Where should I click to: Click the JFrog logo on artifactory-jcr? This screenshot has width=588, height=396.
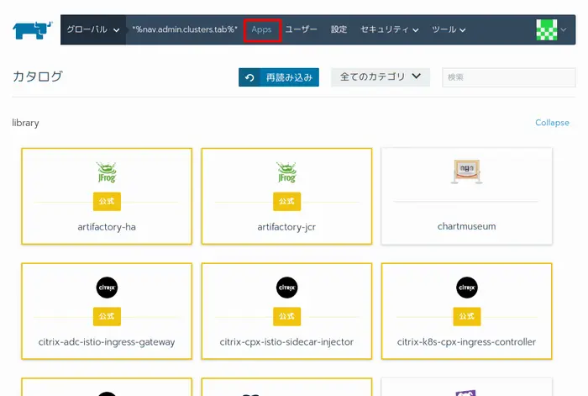(x=286, y=172)
